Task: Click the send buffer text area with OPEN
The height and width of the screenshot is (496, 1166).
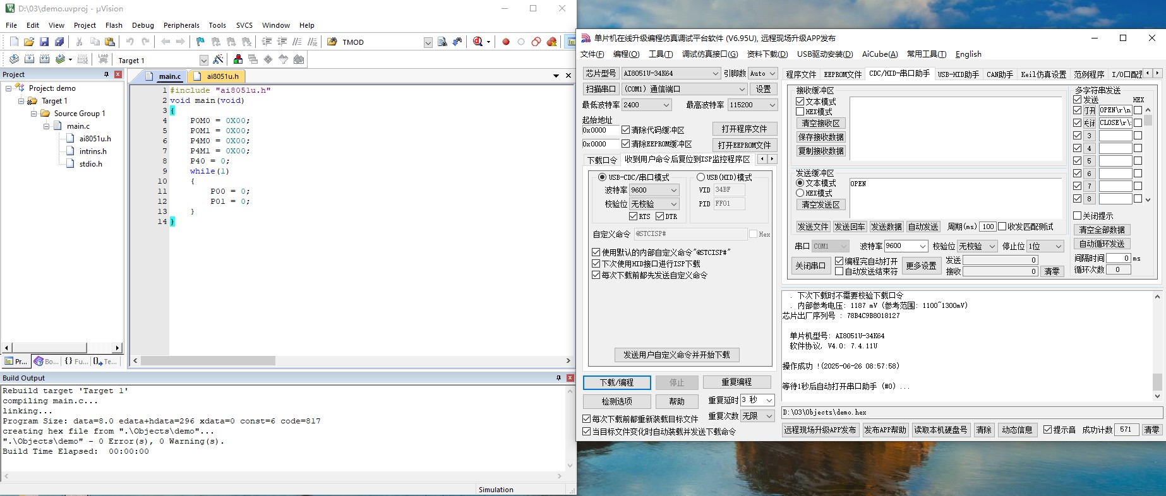Action: click(956, 198)
